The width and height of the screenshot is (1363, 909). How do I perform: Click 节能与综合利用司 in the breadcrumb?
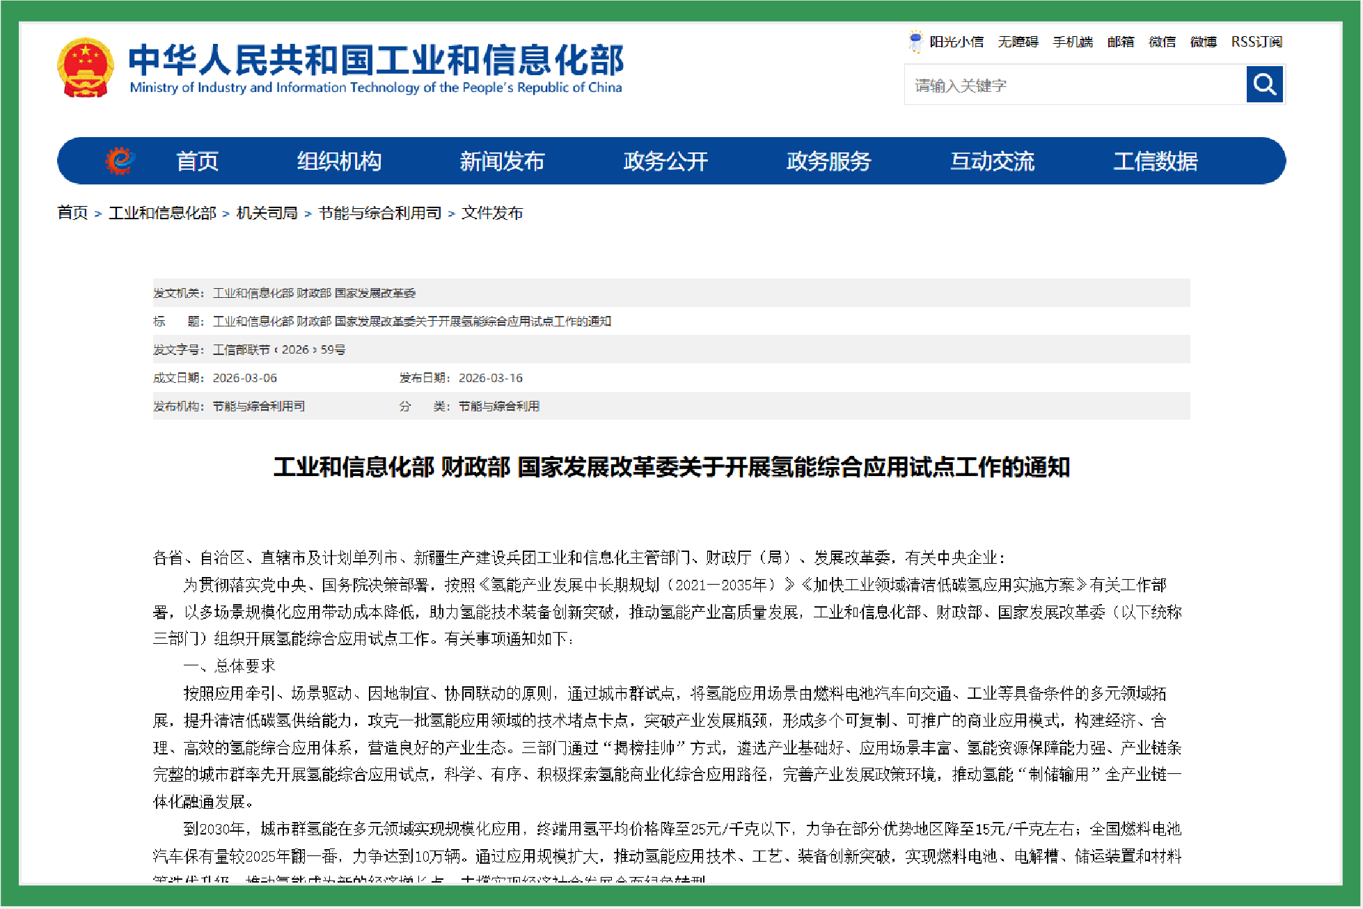coord(379,213)
